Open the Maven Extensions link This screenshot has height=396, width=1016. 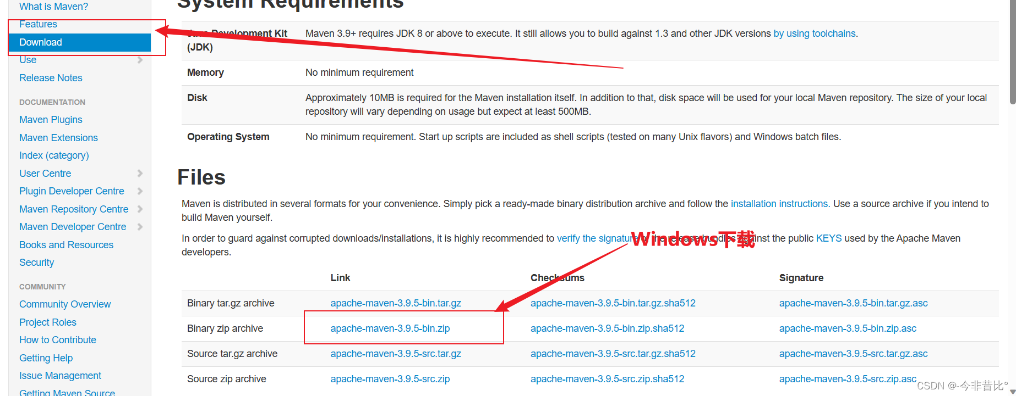coord(58,138)
